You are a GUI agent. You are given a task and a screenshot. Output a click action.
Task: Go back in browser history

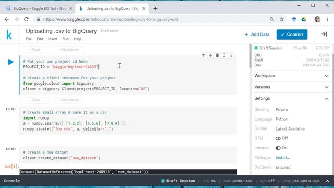point(7,19)
